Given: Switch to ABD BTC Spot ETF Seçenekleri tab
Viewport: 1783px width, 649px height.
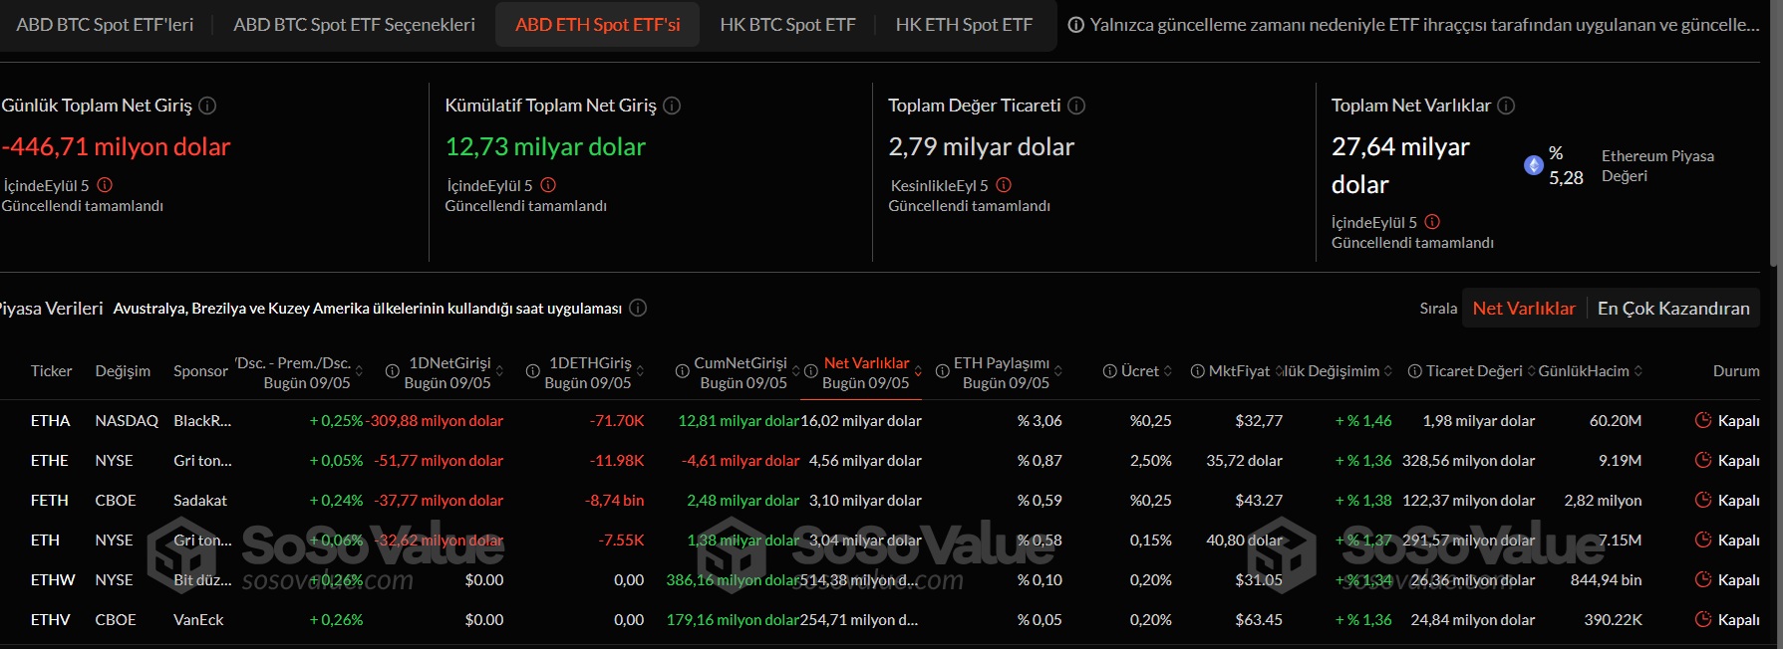Looking at the screenshot, I should click(354, 25).
